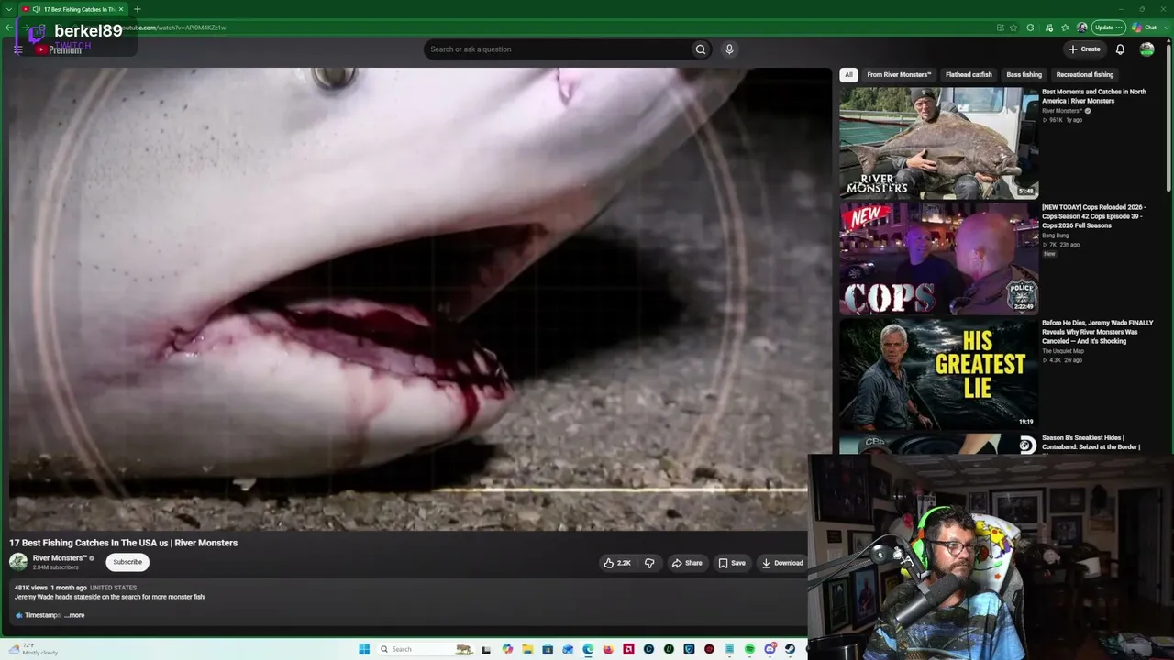Open Before He Dies, Jeremy Wade video title
The width and height of the screenshot is (1174, 660).
[x=1098, y=332]
